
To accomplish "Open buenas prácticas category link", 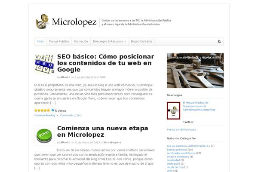I will 177,150.
